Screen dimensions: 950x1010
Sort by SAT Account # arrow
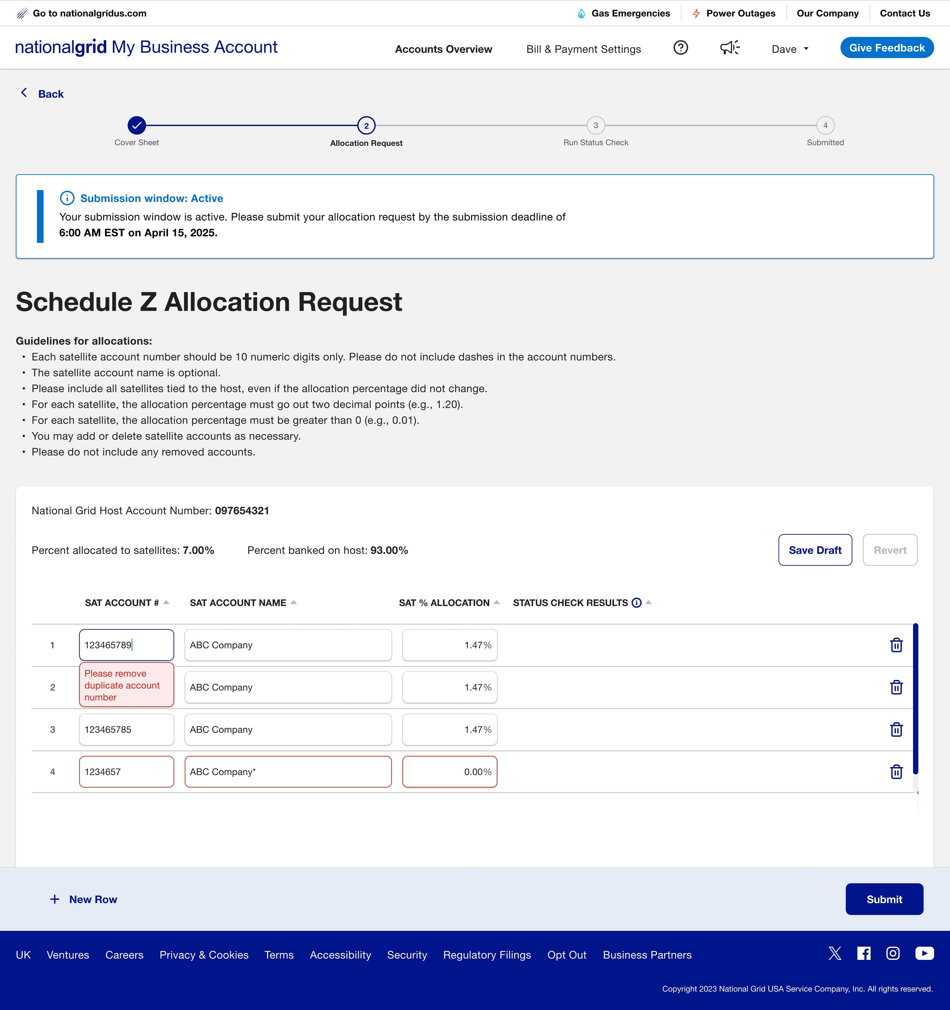click(x=166, y=603)
